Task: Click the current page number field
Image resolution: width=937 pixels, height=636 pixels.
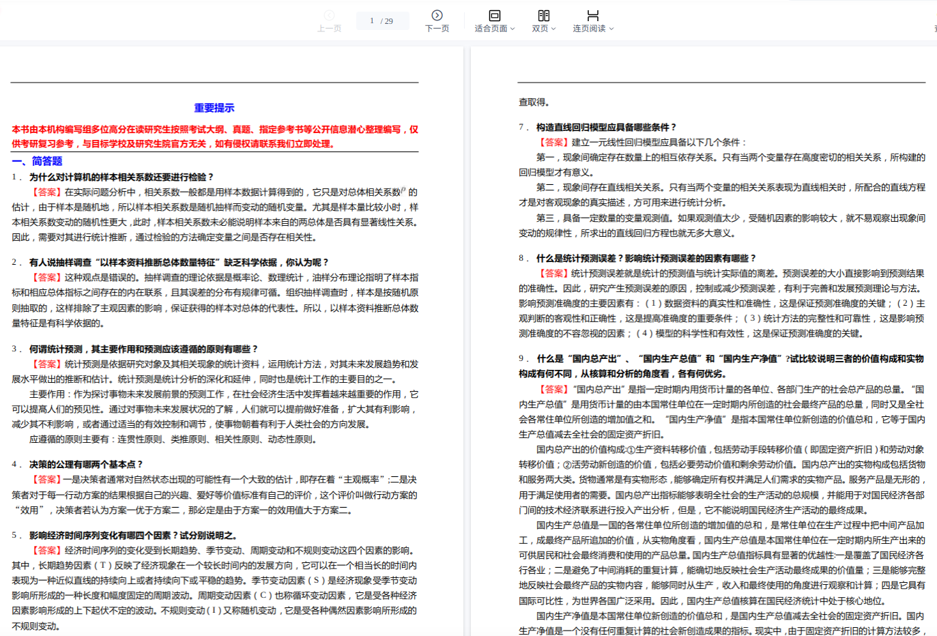Action: [x=372, y=21]
